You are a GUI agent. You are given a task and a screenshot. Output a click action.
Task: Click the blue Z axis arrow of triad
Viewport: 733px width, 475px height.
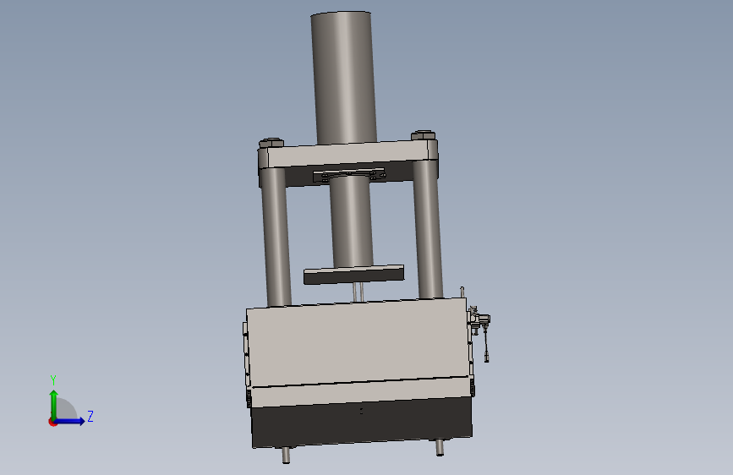71,421
